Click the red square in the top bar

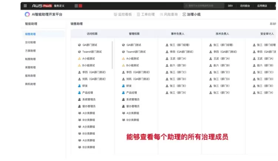pyautogui.click(x=80, y=6)
